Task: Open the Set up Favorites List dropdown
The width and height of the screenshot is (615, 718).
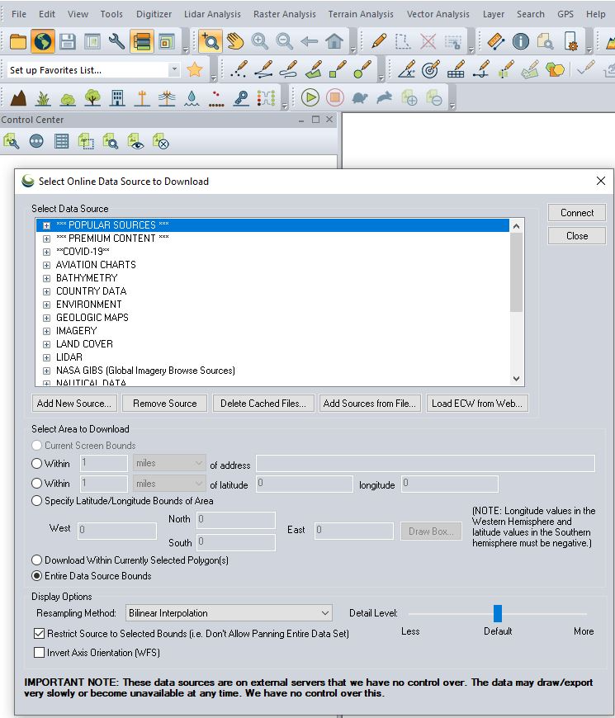Action: [x=174, y=69]
